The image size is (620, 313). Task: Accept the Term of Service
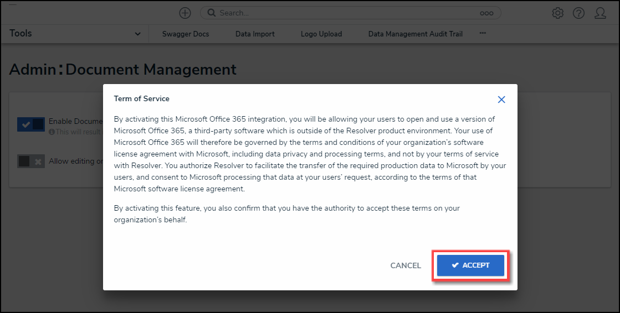tap(470, 265)
